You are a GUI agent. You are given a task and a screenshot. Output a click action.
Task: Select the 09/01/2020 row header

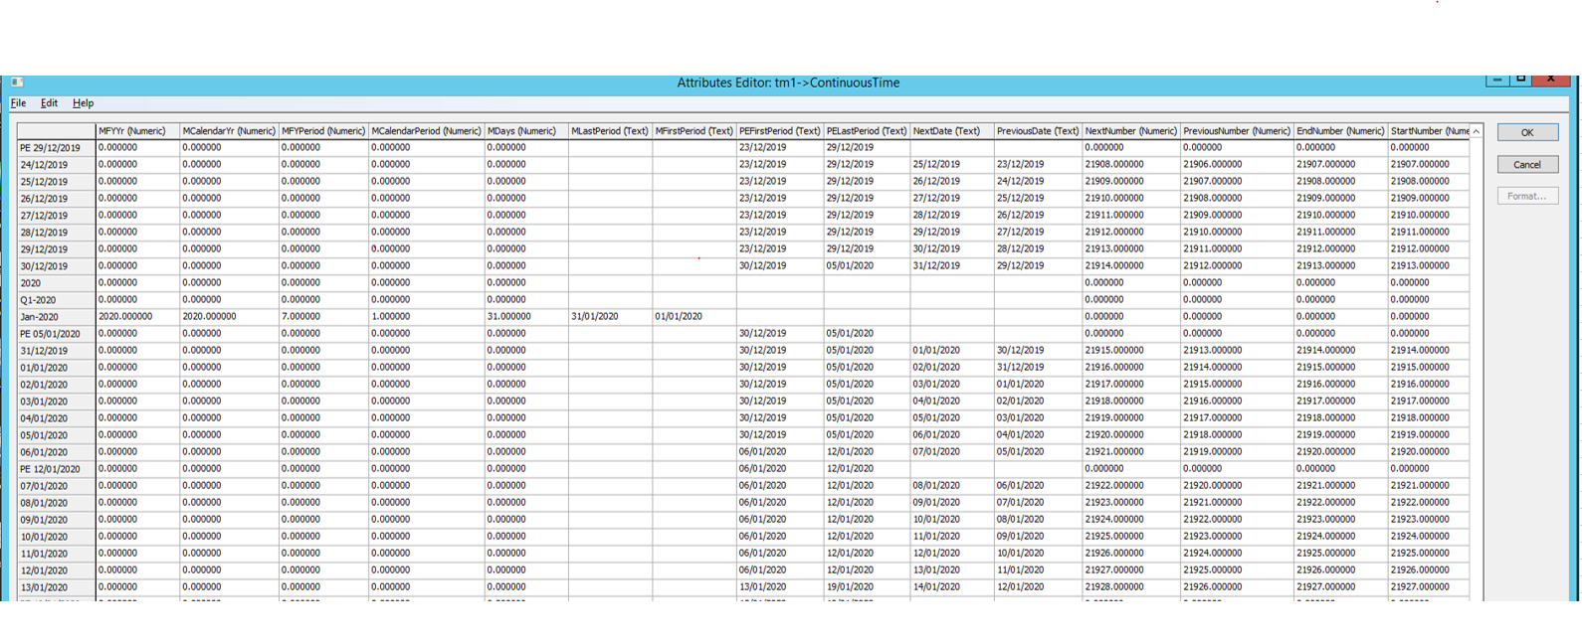tap(57, 520)
